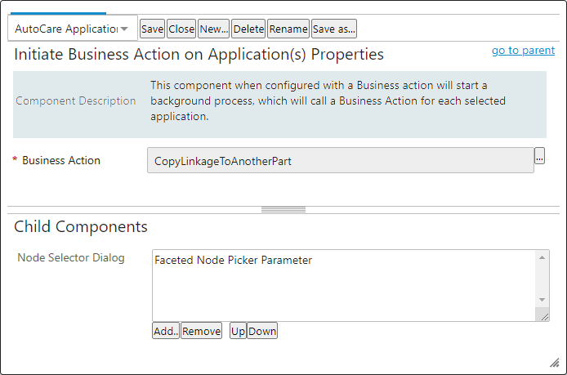The image size is (567, 375).
Task: Select Faceted Node Picker Parameter list item
Action: pos(233,260)
